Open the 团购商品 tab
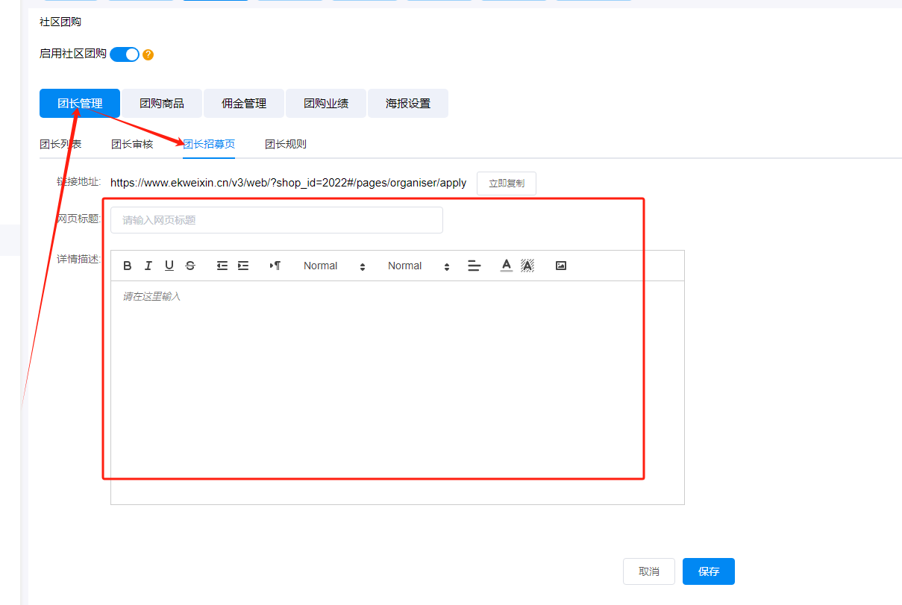Viewport: 902px width, 605px height. tap(162, 104)
